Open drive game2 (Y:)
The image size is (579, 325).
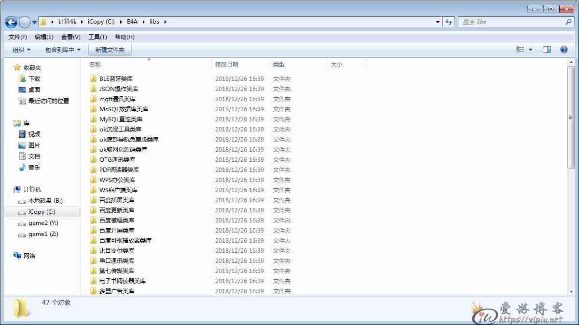43,223
